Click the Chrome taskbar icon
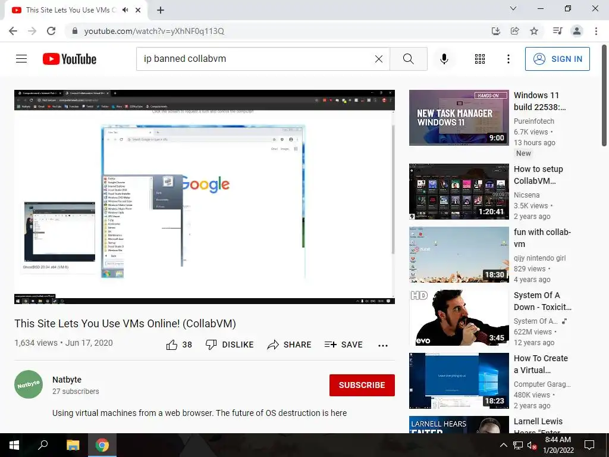The height and width of the screenshot is (457, 609). click(102, 445)
